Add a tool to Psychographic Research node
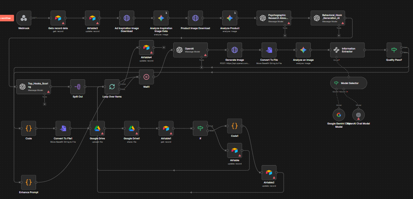Image resolution: width=413 pixels, height=199 pixels. coord(285,35)
